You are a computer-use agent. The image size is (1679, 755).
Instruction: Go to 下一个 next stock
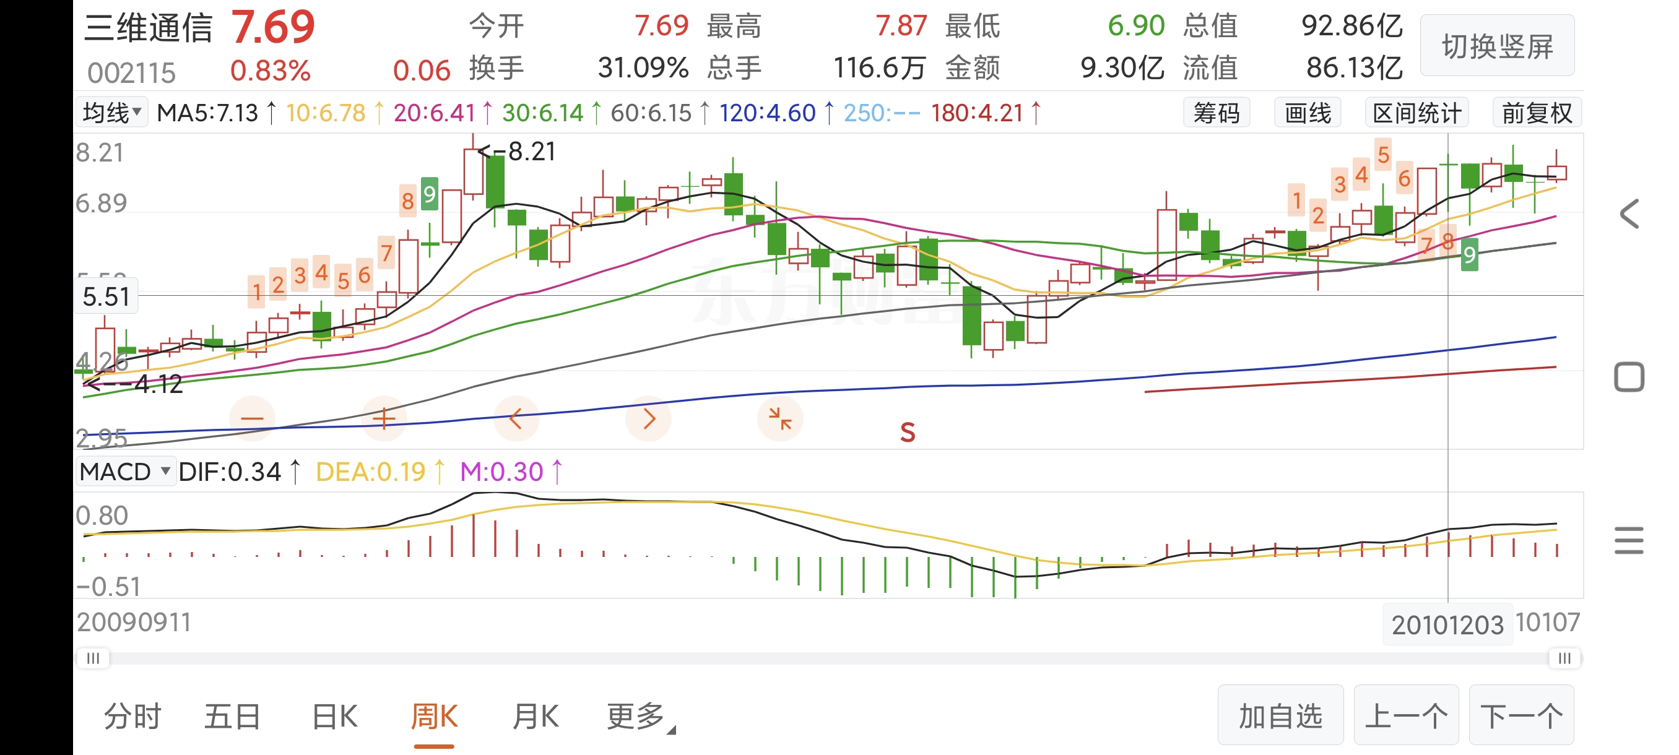tap(1521, 715)
